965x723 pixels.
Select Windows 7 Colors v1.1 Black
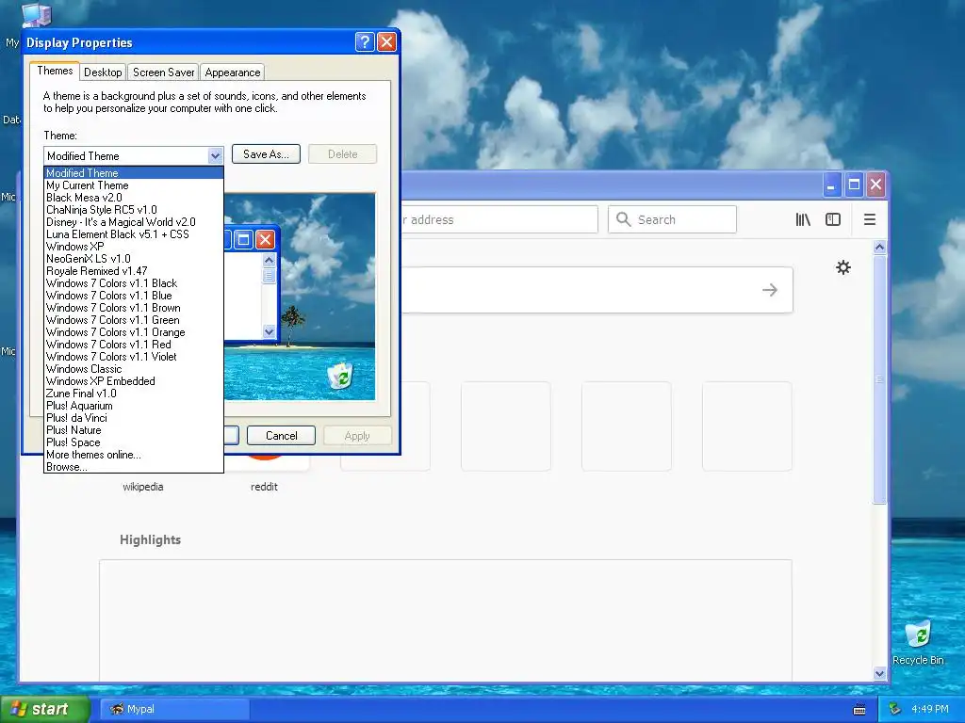pos(134,283)
